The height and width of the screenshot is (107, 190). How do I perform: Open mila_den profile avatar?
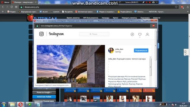click(111, 50)
